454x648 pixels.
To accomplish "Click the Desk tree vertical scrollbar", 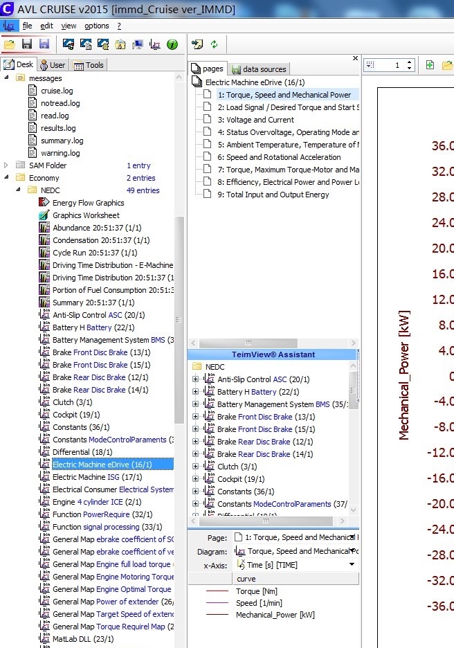I will (179, 320).
